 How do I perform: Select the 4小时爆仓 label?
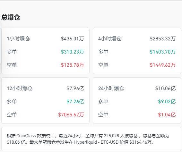point(110,38)
